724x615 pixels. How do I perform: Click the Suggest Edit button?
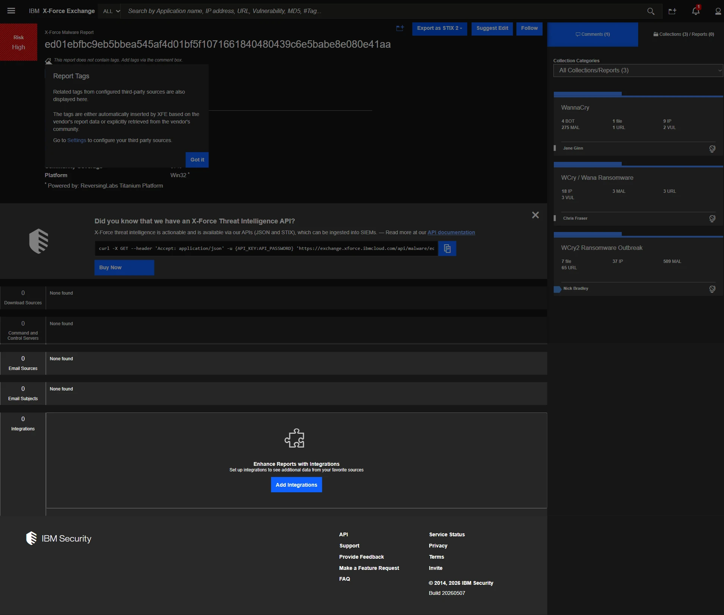click(492, 28)
